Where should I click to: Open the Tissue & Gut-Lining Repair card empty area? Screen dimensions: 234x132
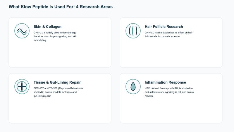[x=60, y=110]
